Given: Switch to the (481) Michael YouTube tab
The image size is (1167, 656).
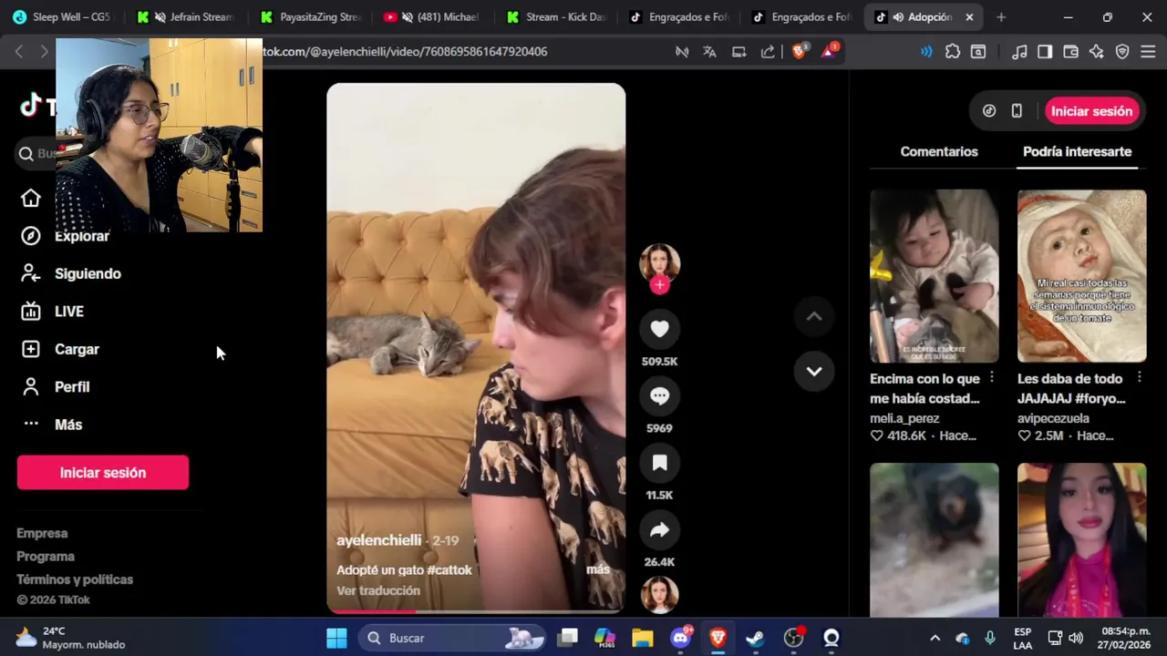Looking at the screenshot, I should pos(433,17).
